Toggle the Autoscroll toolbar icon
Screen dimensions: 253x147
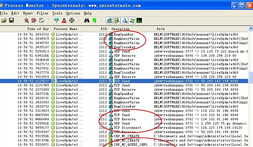point(34,21)
